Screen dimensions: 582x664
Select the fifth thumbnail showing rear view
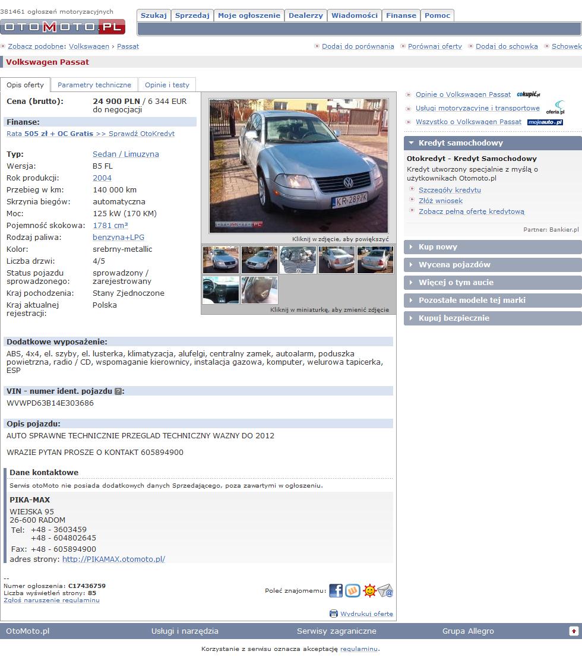375,260
